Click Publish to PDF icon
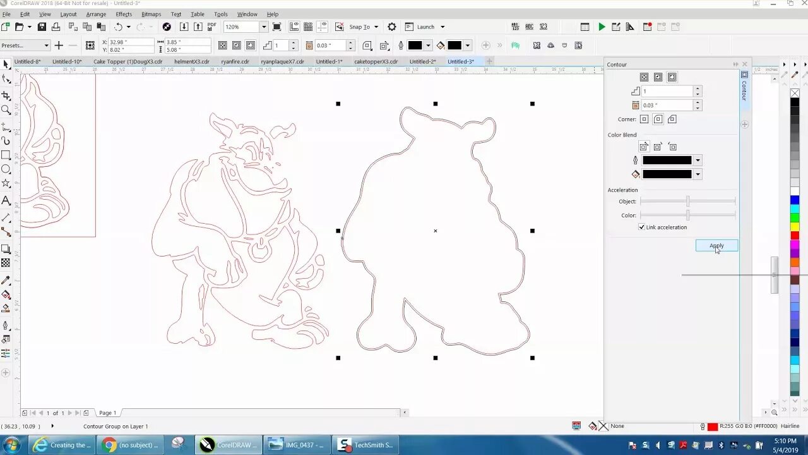 pyautogui.click(x=211, y=27)
